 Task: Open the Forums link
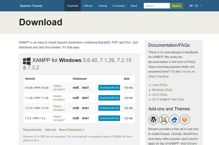click(186, 71)
